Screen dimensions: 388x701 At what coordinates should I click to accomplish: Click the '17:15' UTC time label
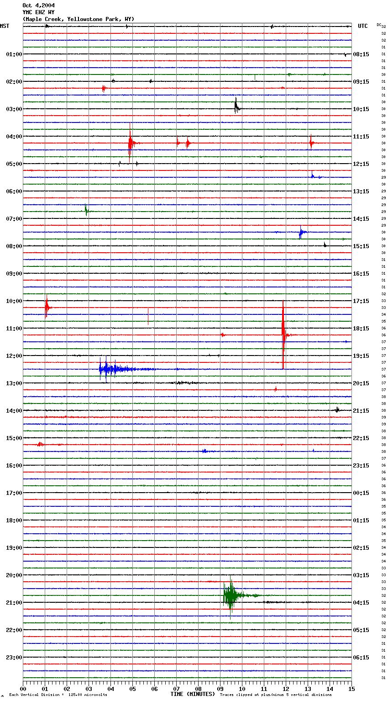361,301
